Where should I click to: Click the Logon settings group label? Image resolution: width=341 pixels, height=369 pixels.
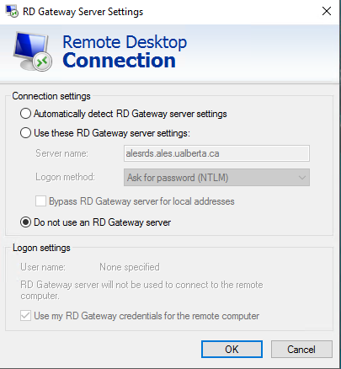41,248
